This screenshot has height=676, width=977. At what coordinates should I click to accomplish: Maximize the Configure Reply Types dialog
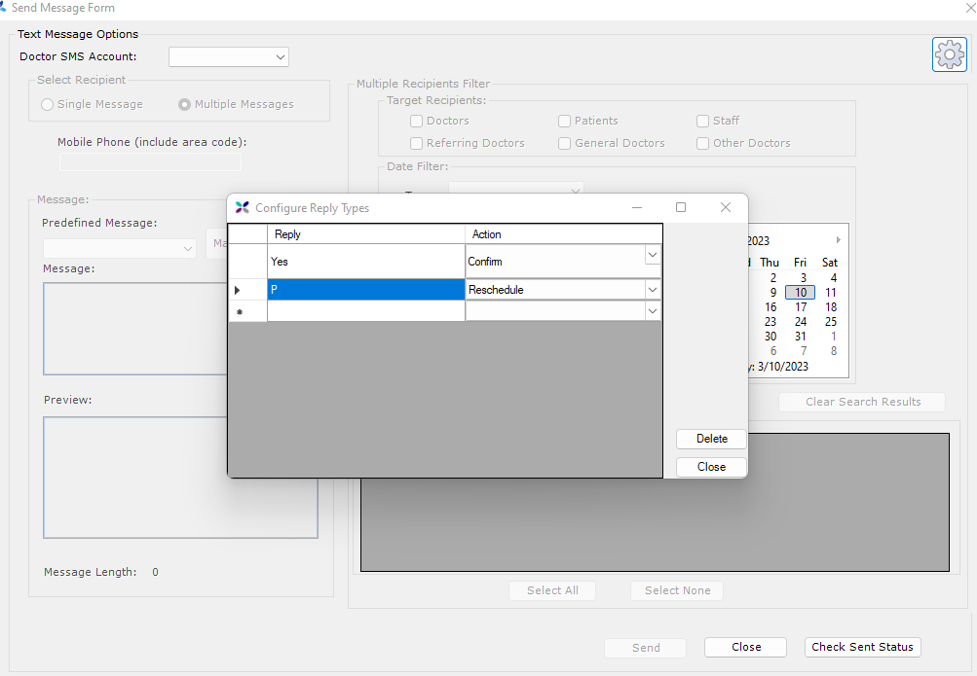tap(681, 207)
